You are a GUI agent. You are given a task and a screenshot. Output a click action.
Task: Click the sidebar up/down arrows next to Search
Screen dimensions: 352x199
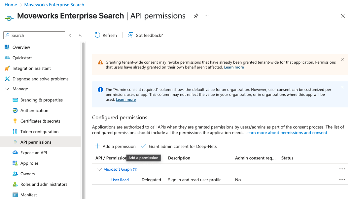70,35
